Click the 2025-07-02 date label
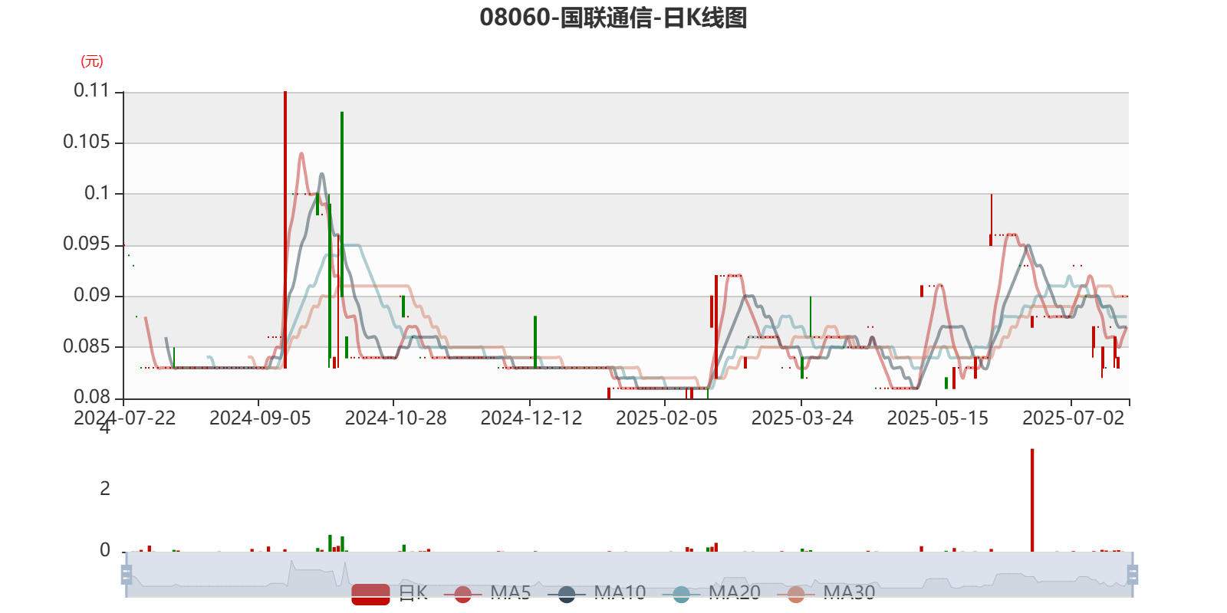This screenshot has width=1227, height=613. coord(1073,418)
